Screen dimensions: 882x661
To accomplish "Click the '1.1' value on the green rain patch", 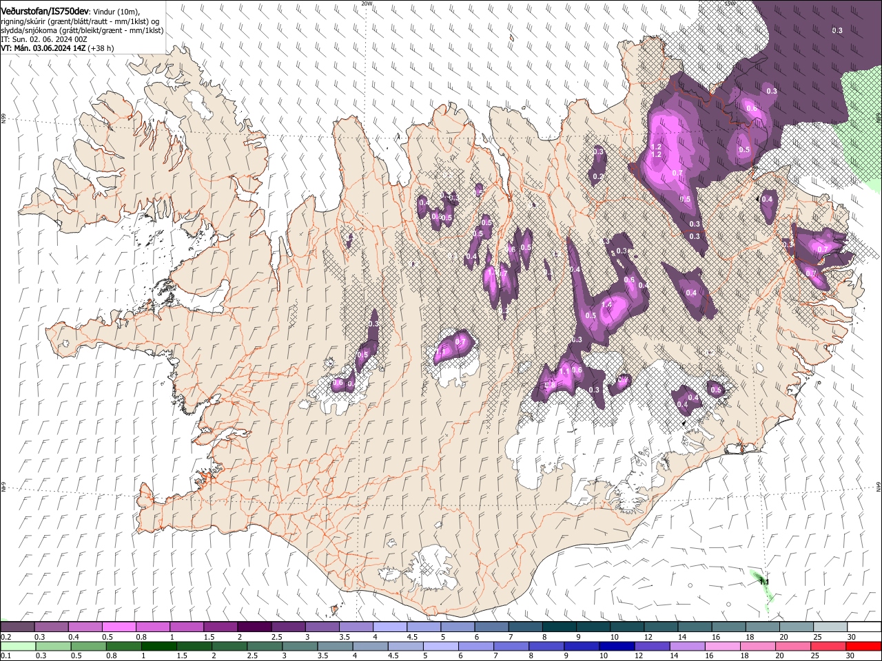I will click(x=763, y=582).
